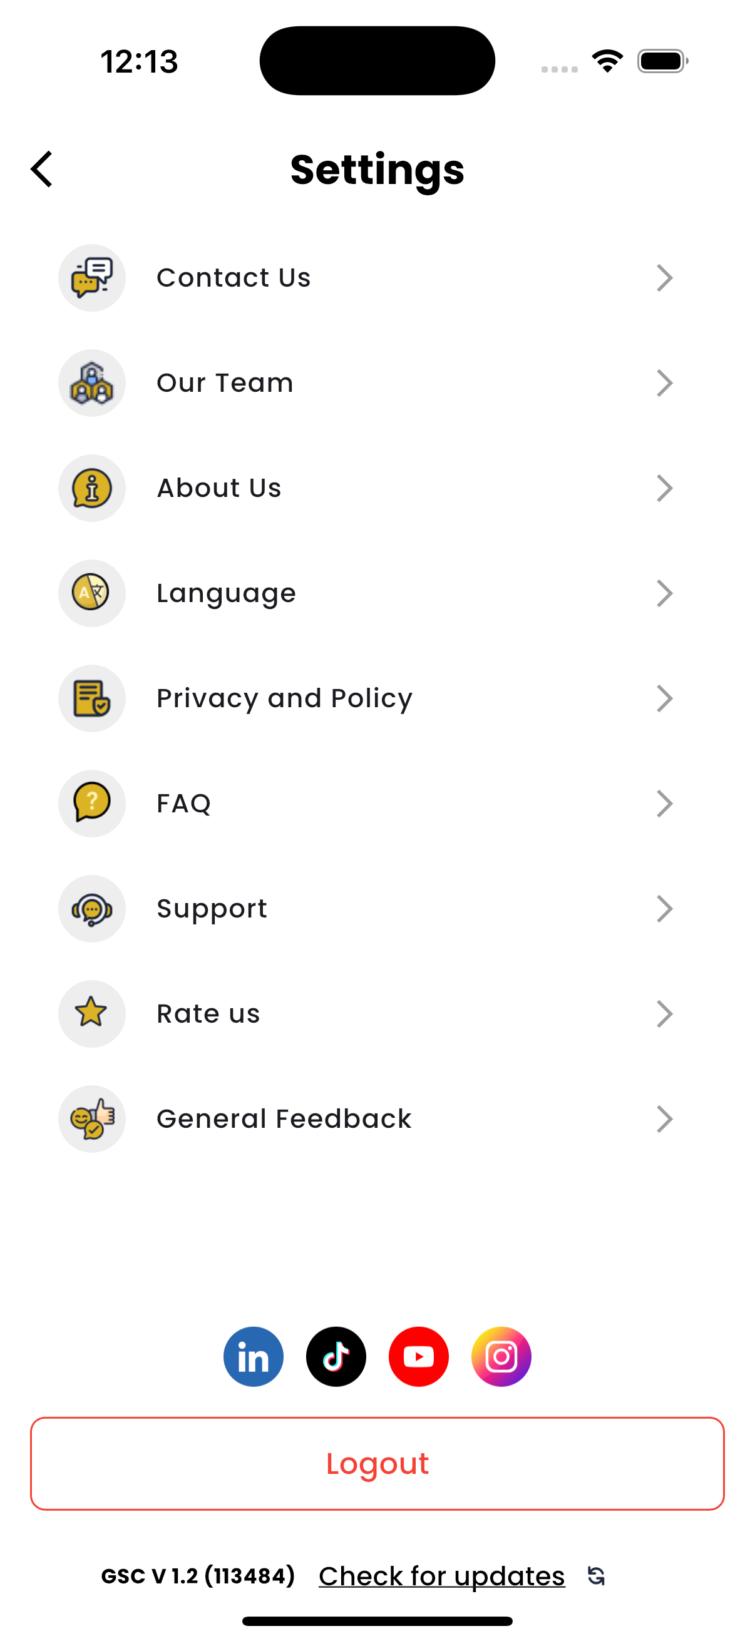Viewport: 755px width, 1641px height.
Task: Expand the General Feedback chevron
Action: pos(664,1118)
